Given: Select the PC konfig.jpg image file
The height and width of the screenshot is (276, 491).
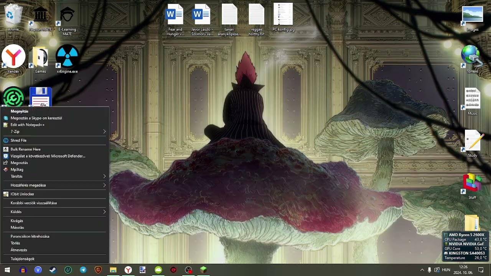Looking at the screenshot, I should pos(283,18).
